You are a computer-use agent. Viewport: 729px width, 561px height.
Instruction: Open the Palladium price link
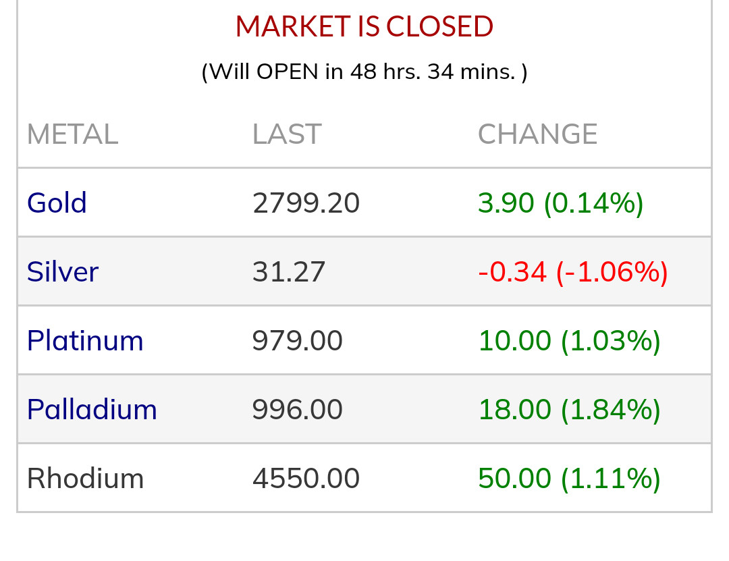coord(92,410)
